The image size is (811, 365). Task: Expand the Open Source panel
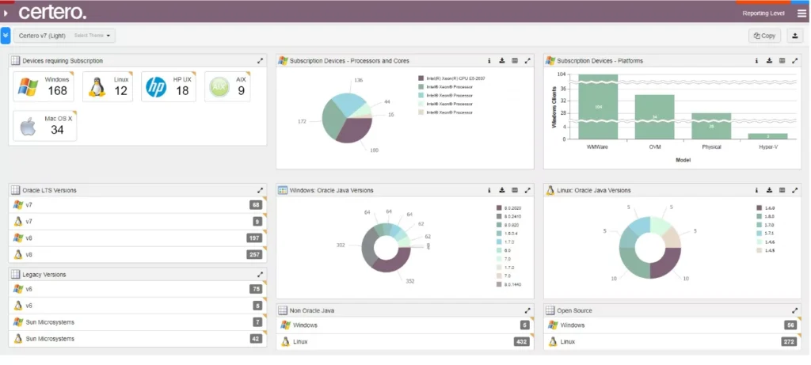pos(795,310)
